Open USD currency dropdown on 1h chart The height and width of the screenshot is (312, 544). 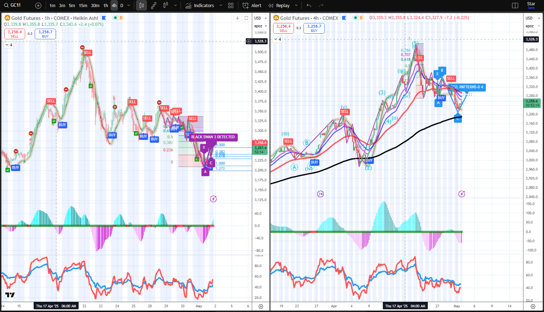(x=260, y=18)
